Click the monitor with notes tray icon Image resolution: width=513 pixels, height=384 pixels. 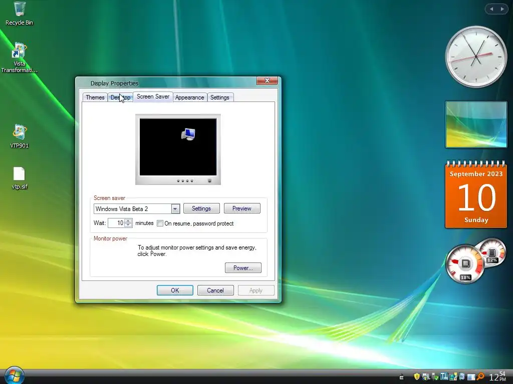pyautogui.click(x=453, y=376)
